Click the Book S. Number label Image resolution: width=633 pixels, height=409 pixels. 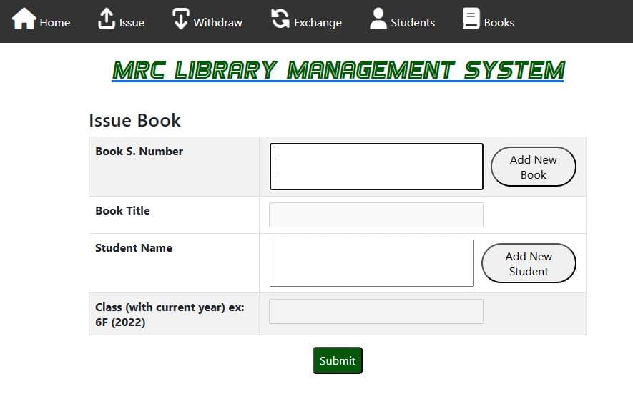coord(139,152)
